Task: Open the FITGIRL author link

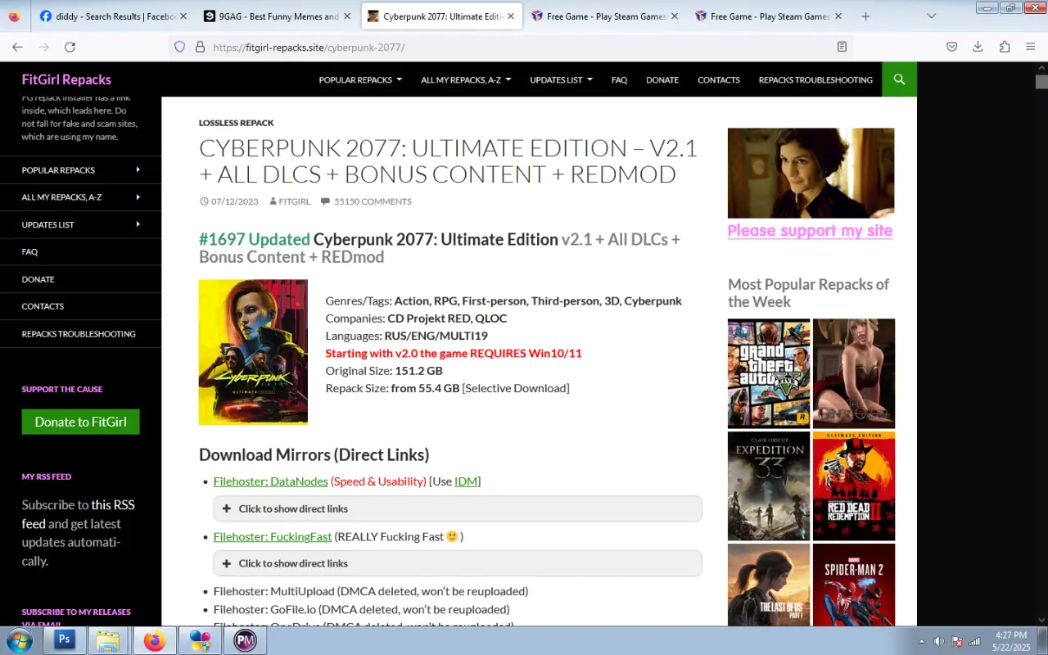Action: (295, 201)
